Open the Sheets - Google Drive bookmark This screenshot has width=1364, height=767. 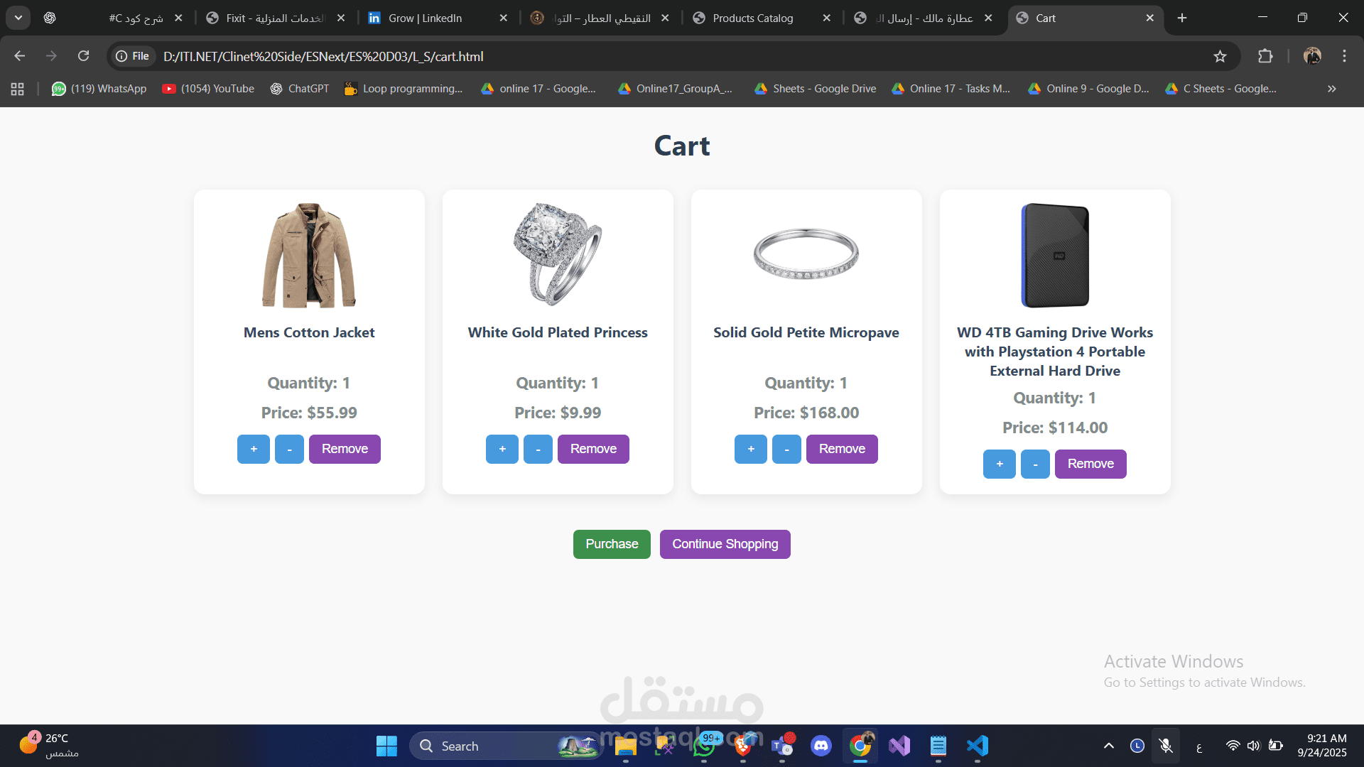[x=815, y=89]
